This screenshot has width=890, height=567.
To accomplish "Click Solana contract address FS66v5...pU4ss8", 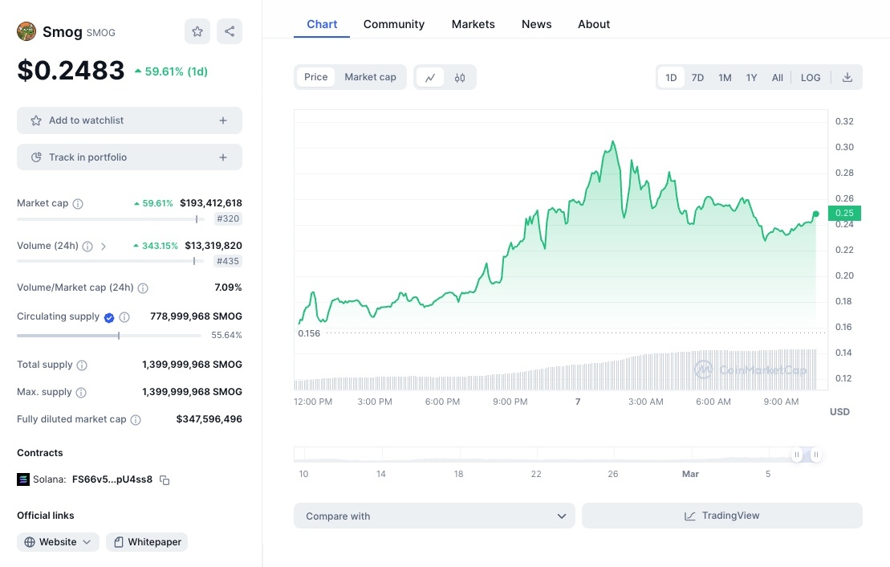I will 112,479.
